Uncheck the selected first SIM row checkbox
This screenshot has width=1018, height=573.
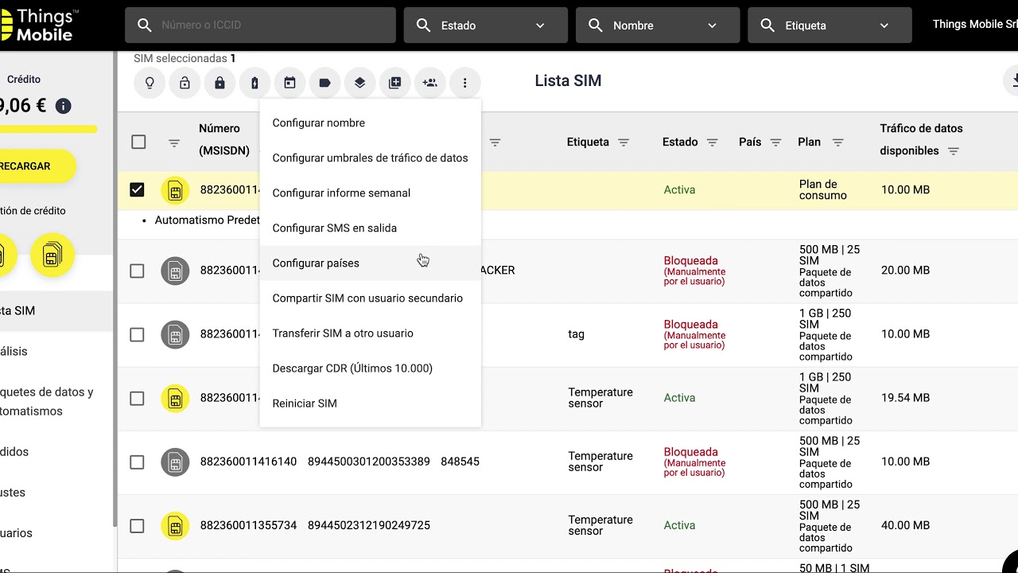coord(138,189)
